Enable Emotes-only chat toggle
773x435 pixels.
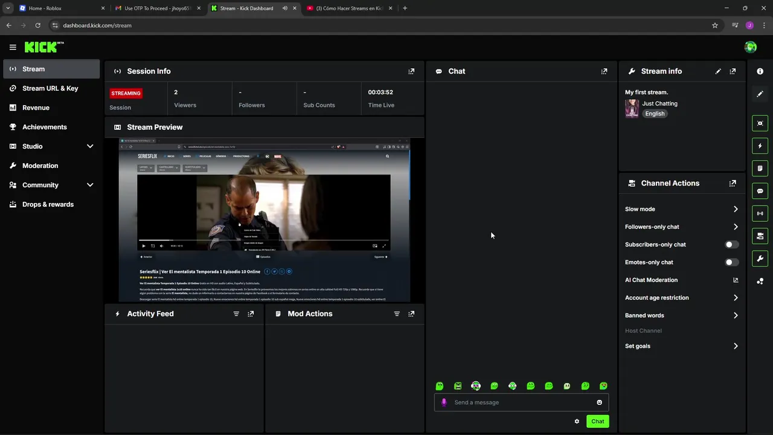click(731, 262)
